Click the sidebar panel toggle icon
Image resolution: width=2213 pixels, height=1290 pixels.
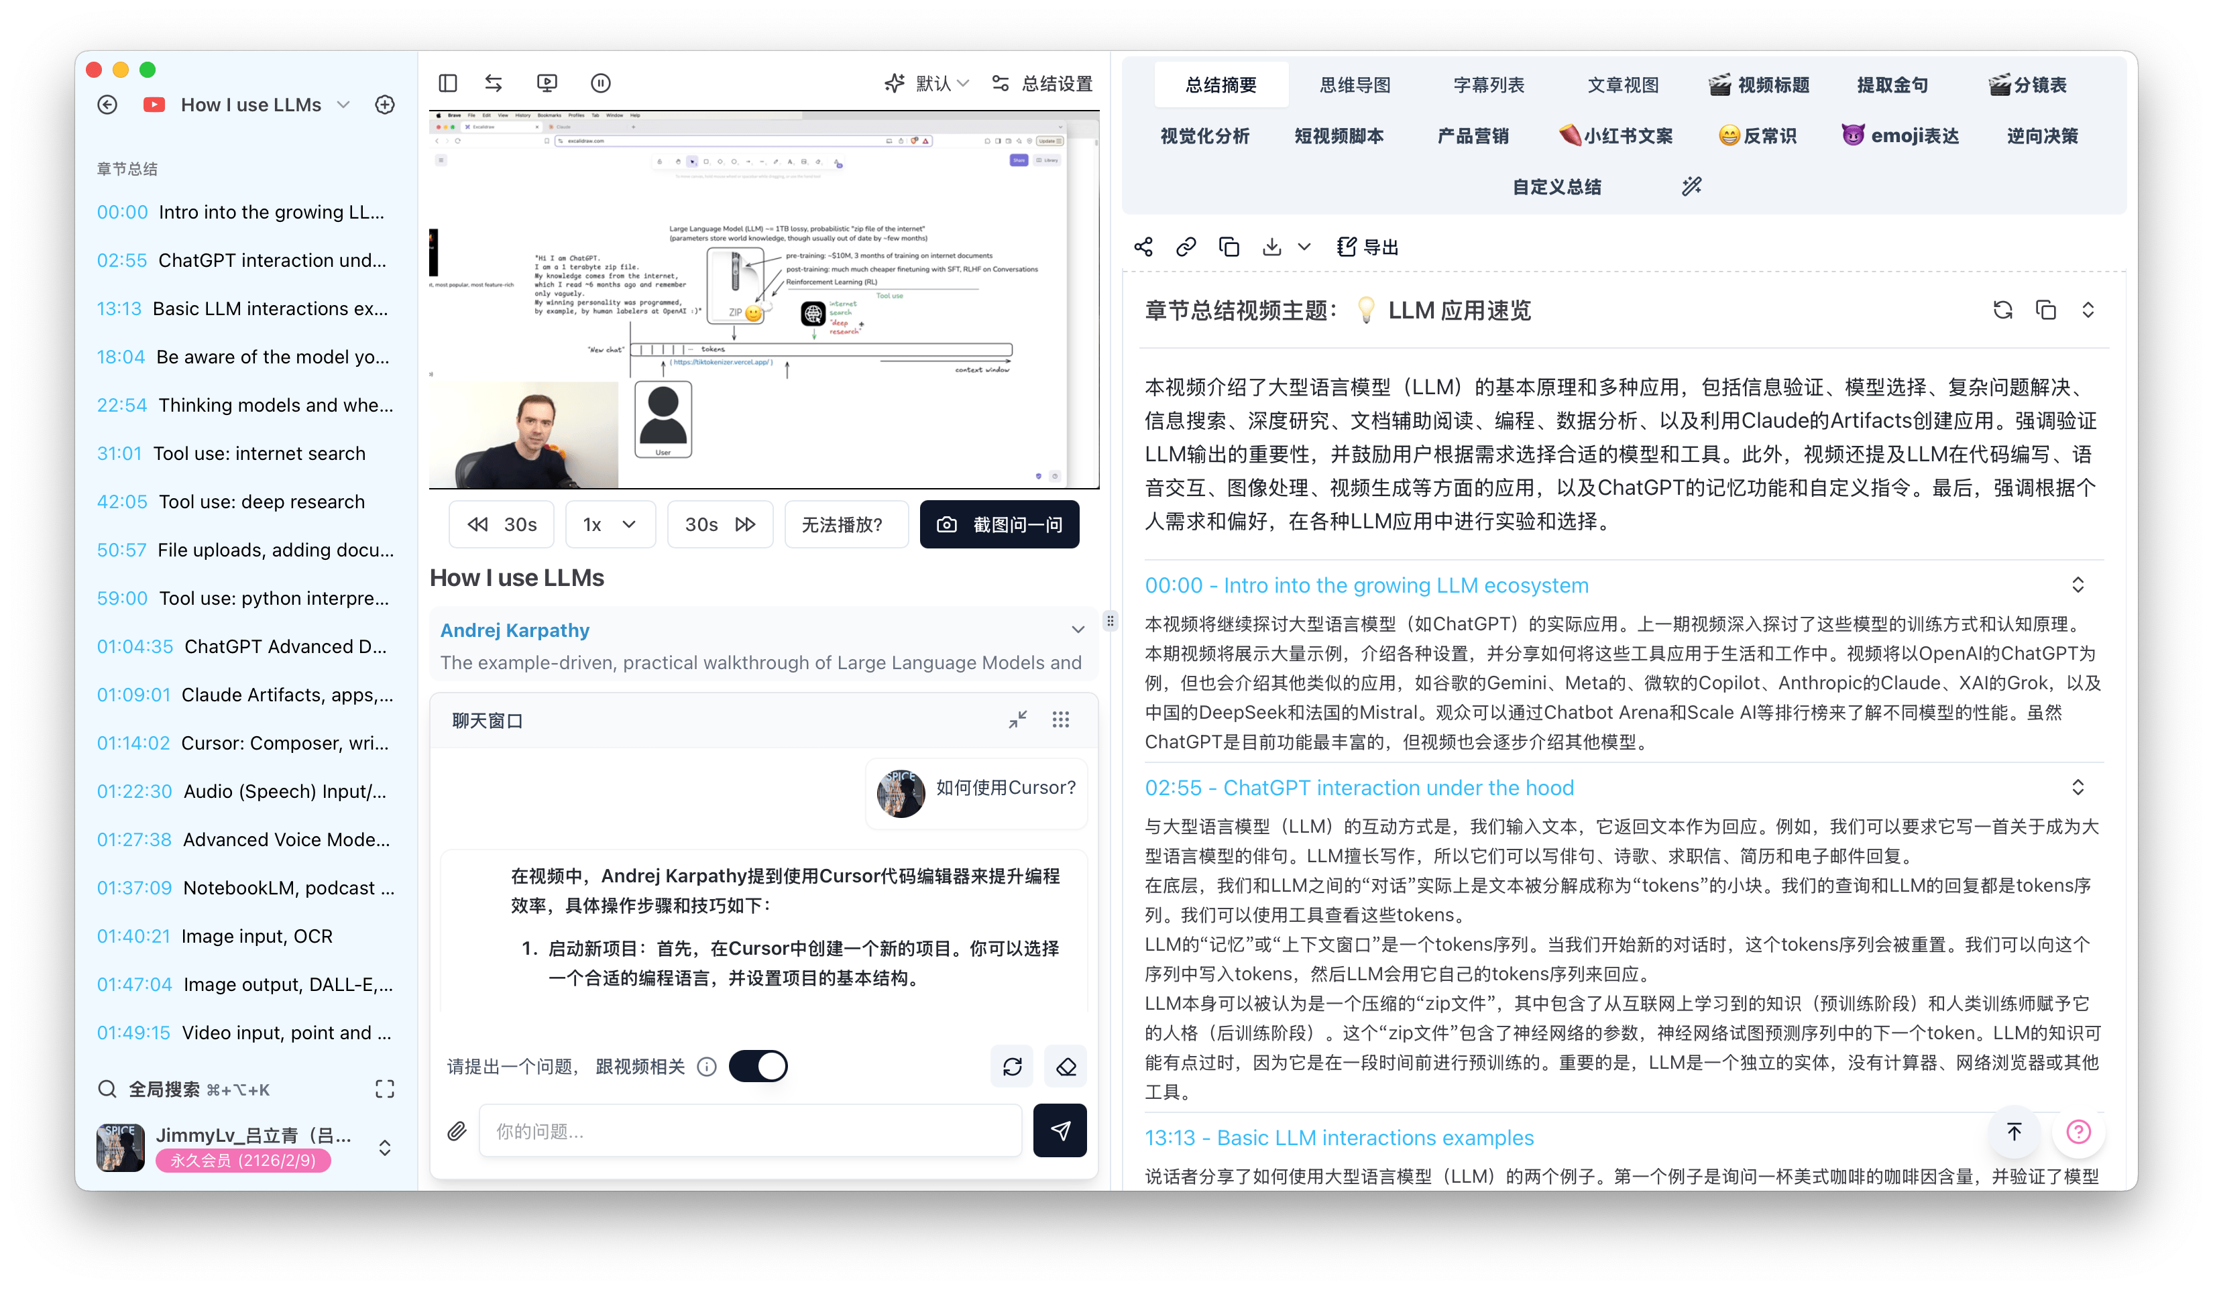(448, 82)
